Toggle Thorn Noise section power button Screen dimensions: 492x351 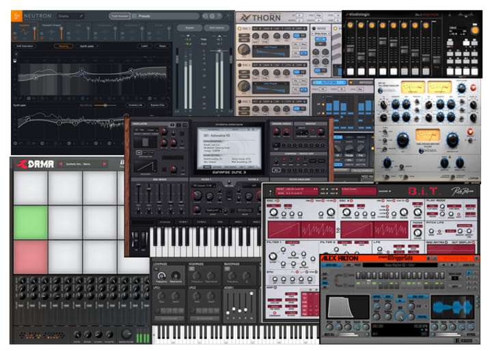pos(314,28)
